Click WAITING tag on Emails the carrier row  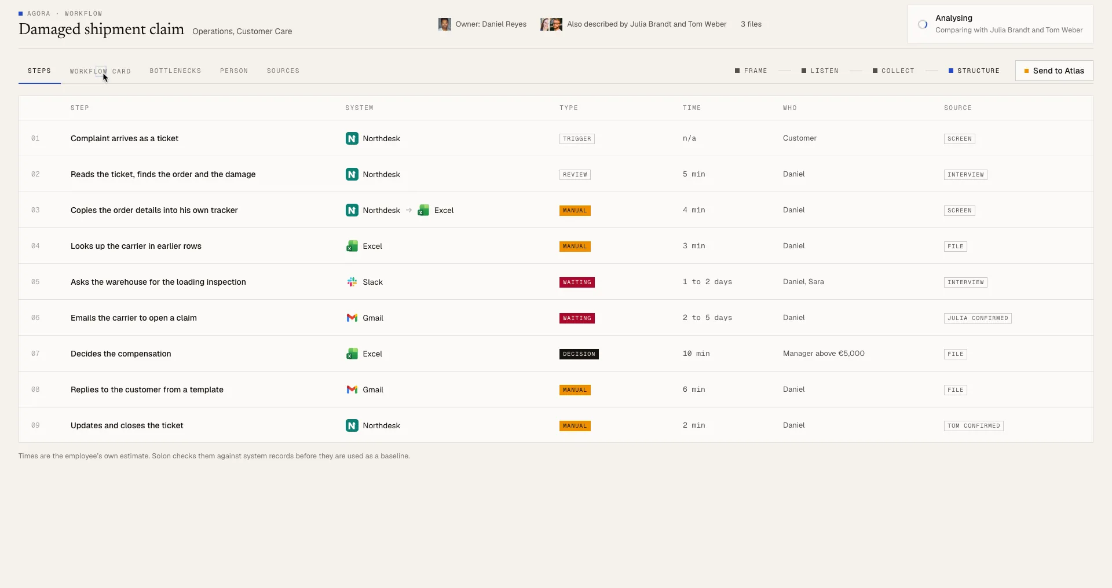(577, 318)
